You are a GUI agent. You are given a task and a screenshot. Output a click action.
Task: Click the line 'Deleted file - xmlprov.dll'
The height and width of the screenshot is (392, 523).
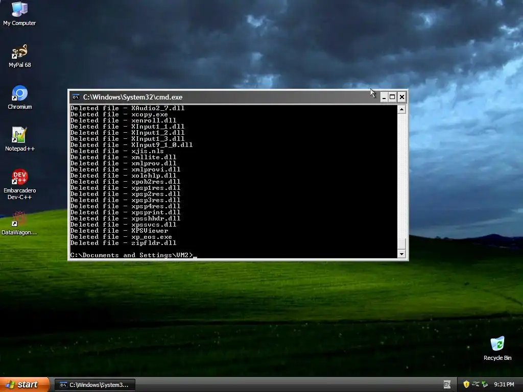click(x=123, y=163)
